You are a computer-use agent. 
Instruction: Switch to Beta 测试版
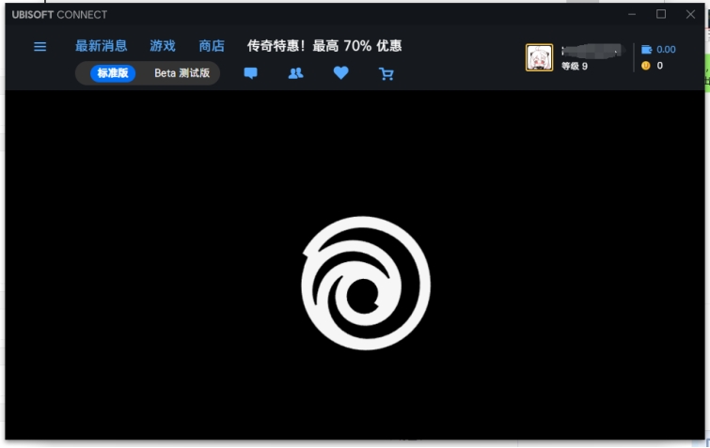182,73
